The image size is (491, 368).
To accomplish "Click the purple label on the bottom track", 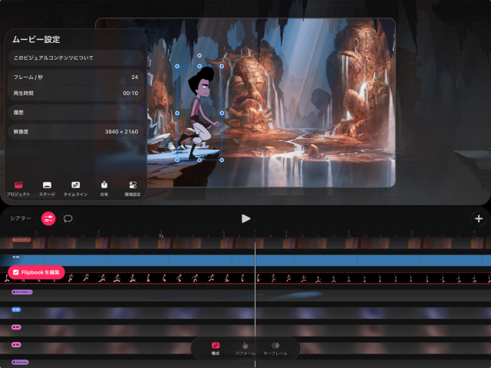I will (x=21, y=362).
